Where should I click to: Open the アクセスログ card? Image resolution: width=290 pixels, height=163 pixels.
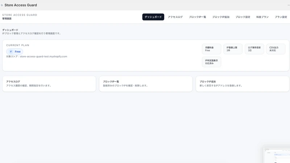click(x=49, y=84)
